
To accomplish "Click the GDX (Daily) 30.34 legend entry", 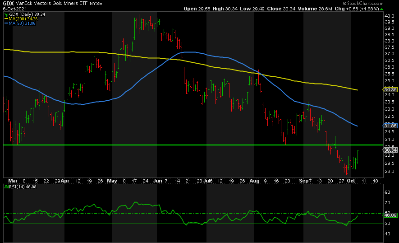I will click(x=27, y=14).
